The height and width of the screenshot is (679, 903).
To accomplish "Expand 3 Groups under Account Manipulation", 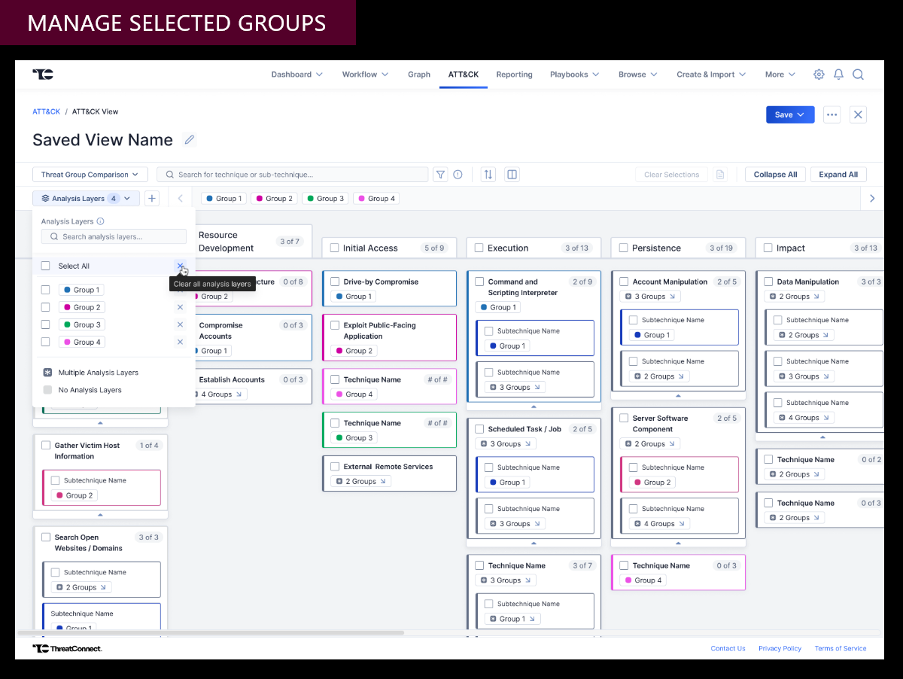I will tap(650, 297).
